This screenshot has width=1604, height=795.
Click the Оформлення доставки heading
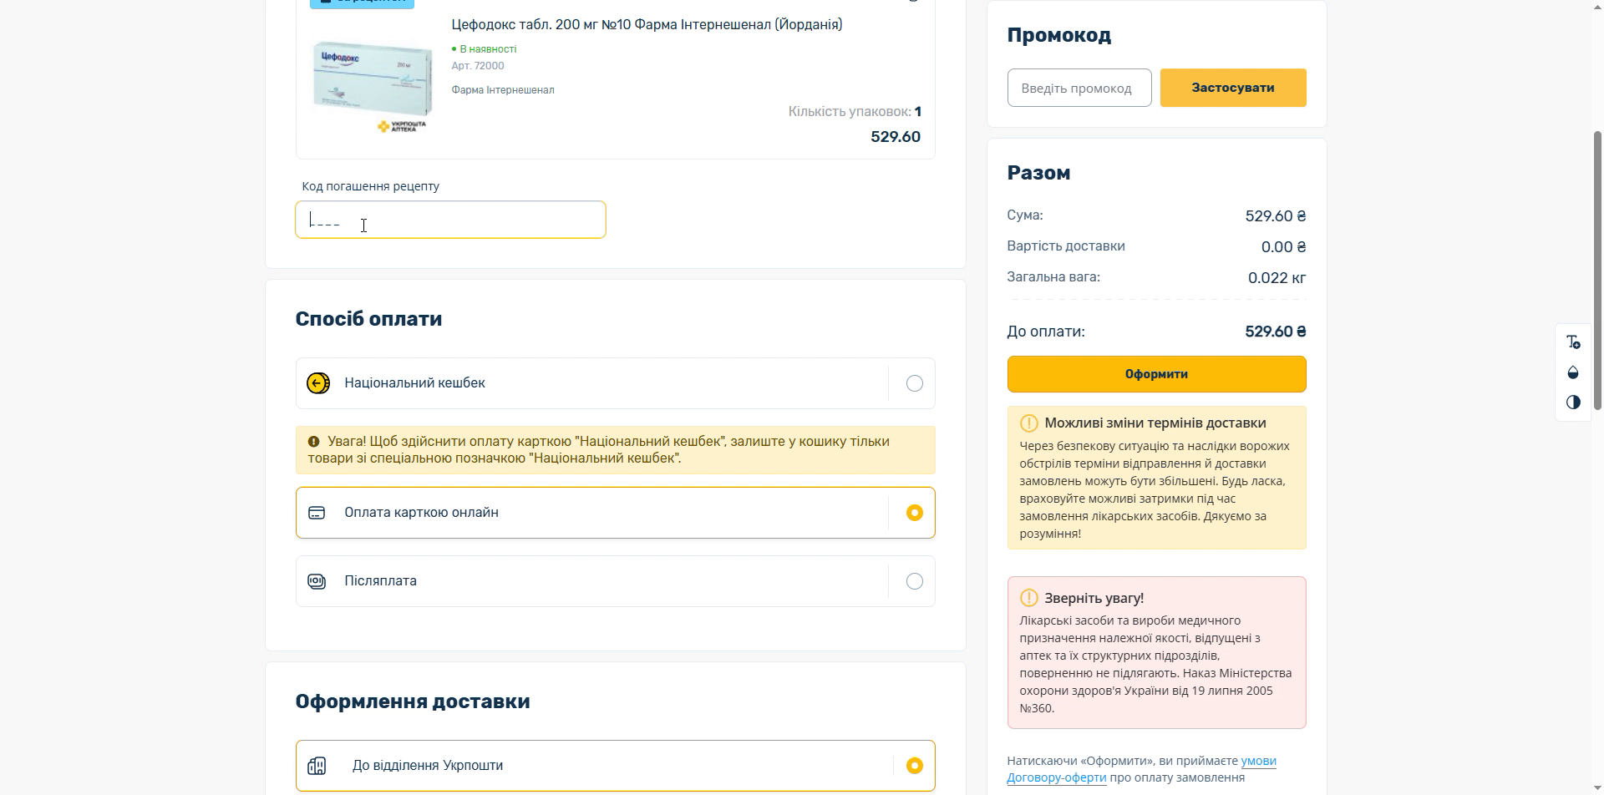pyautogui.click(x=413, y=701)
